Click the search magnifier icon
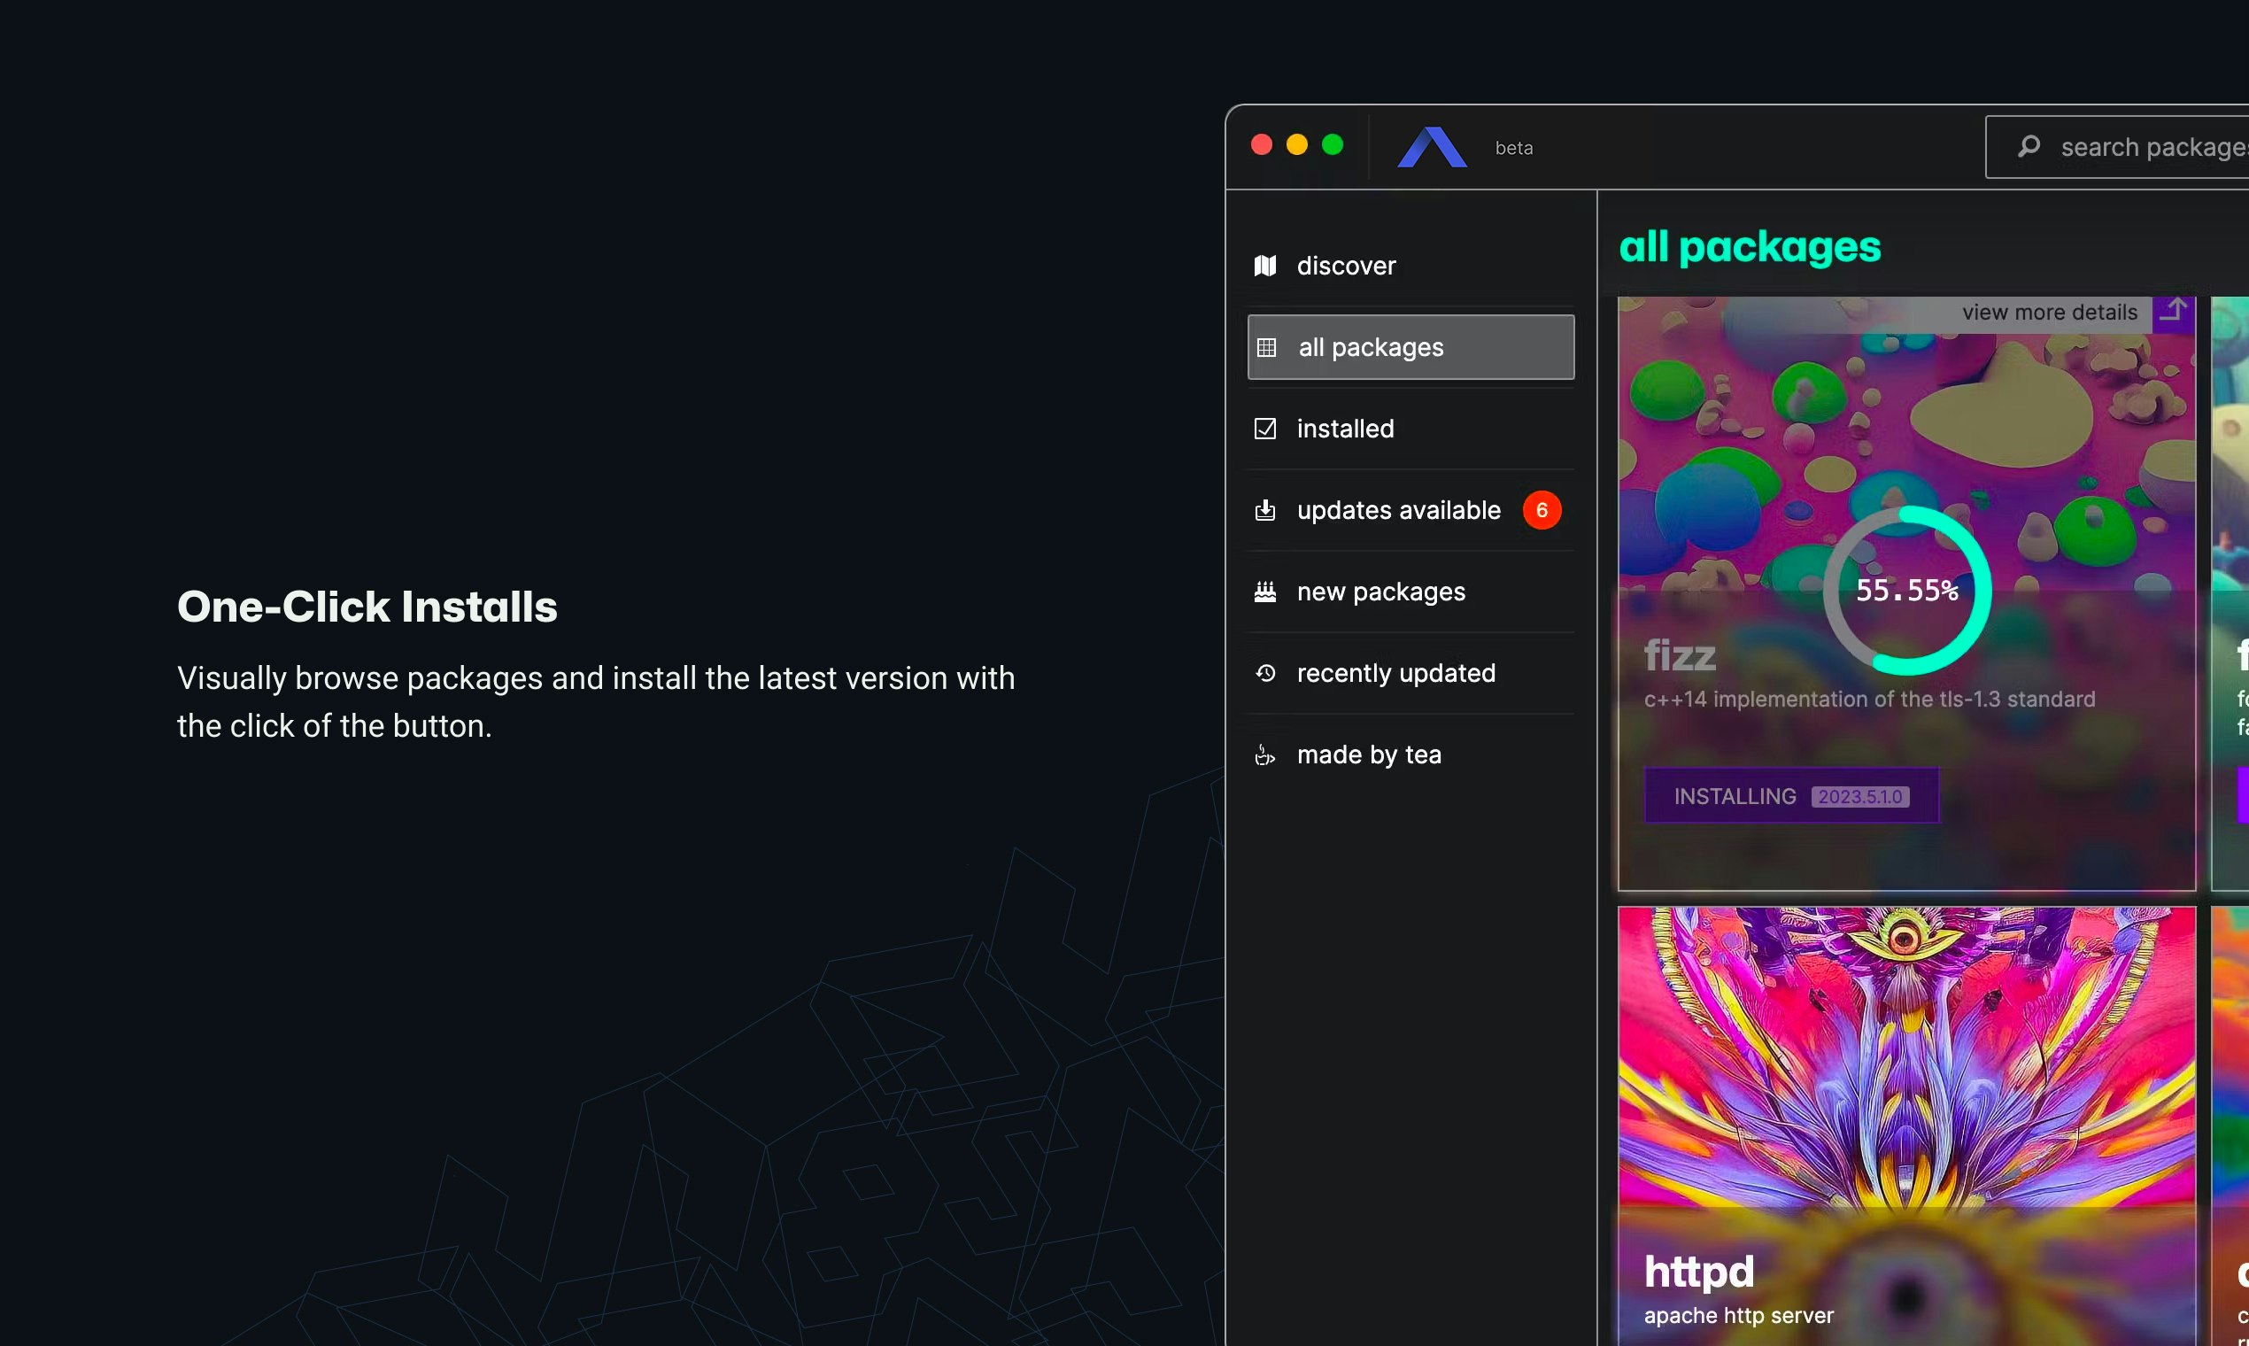 point(2029,146)
